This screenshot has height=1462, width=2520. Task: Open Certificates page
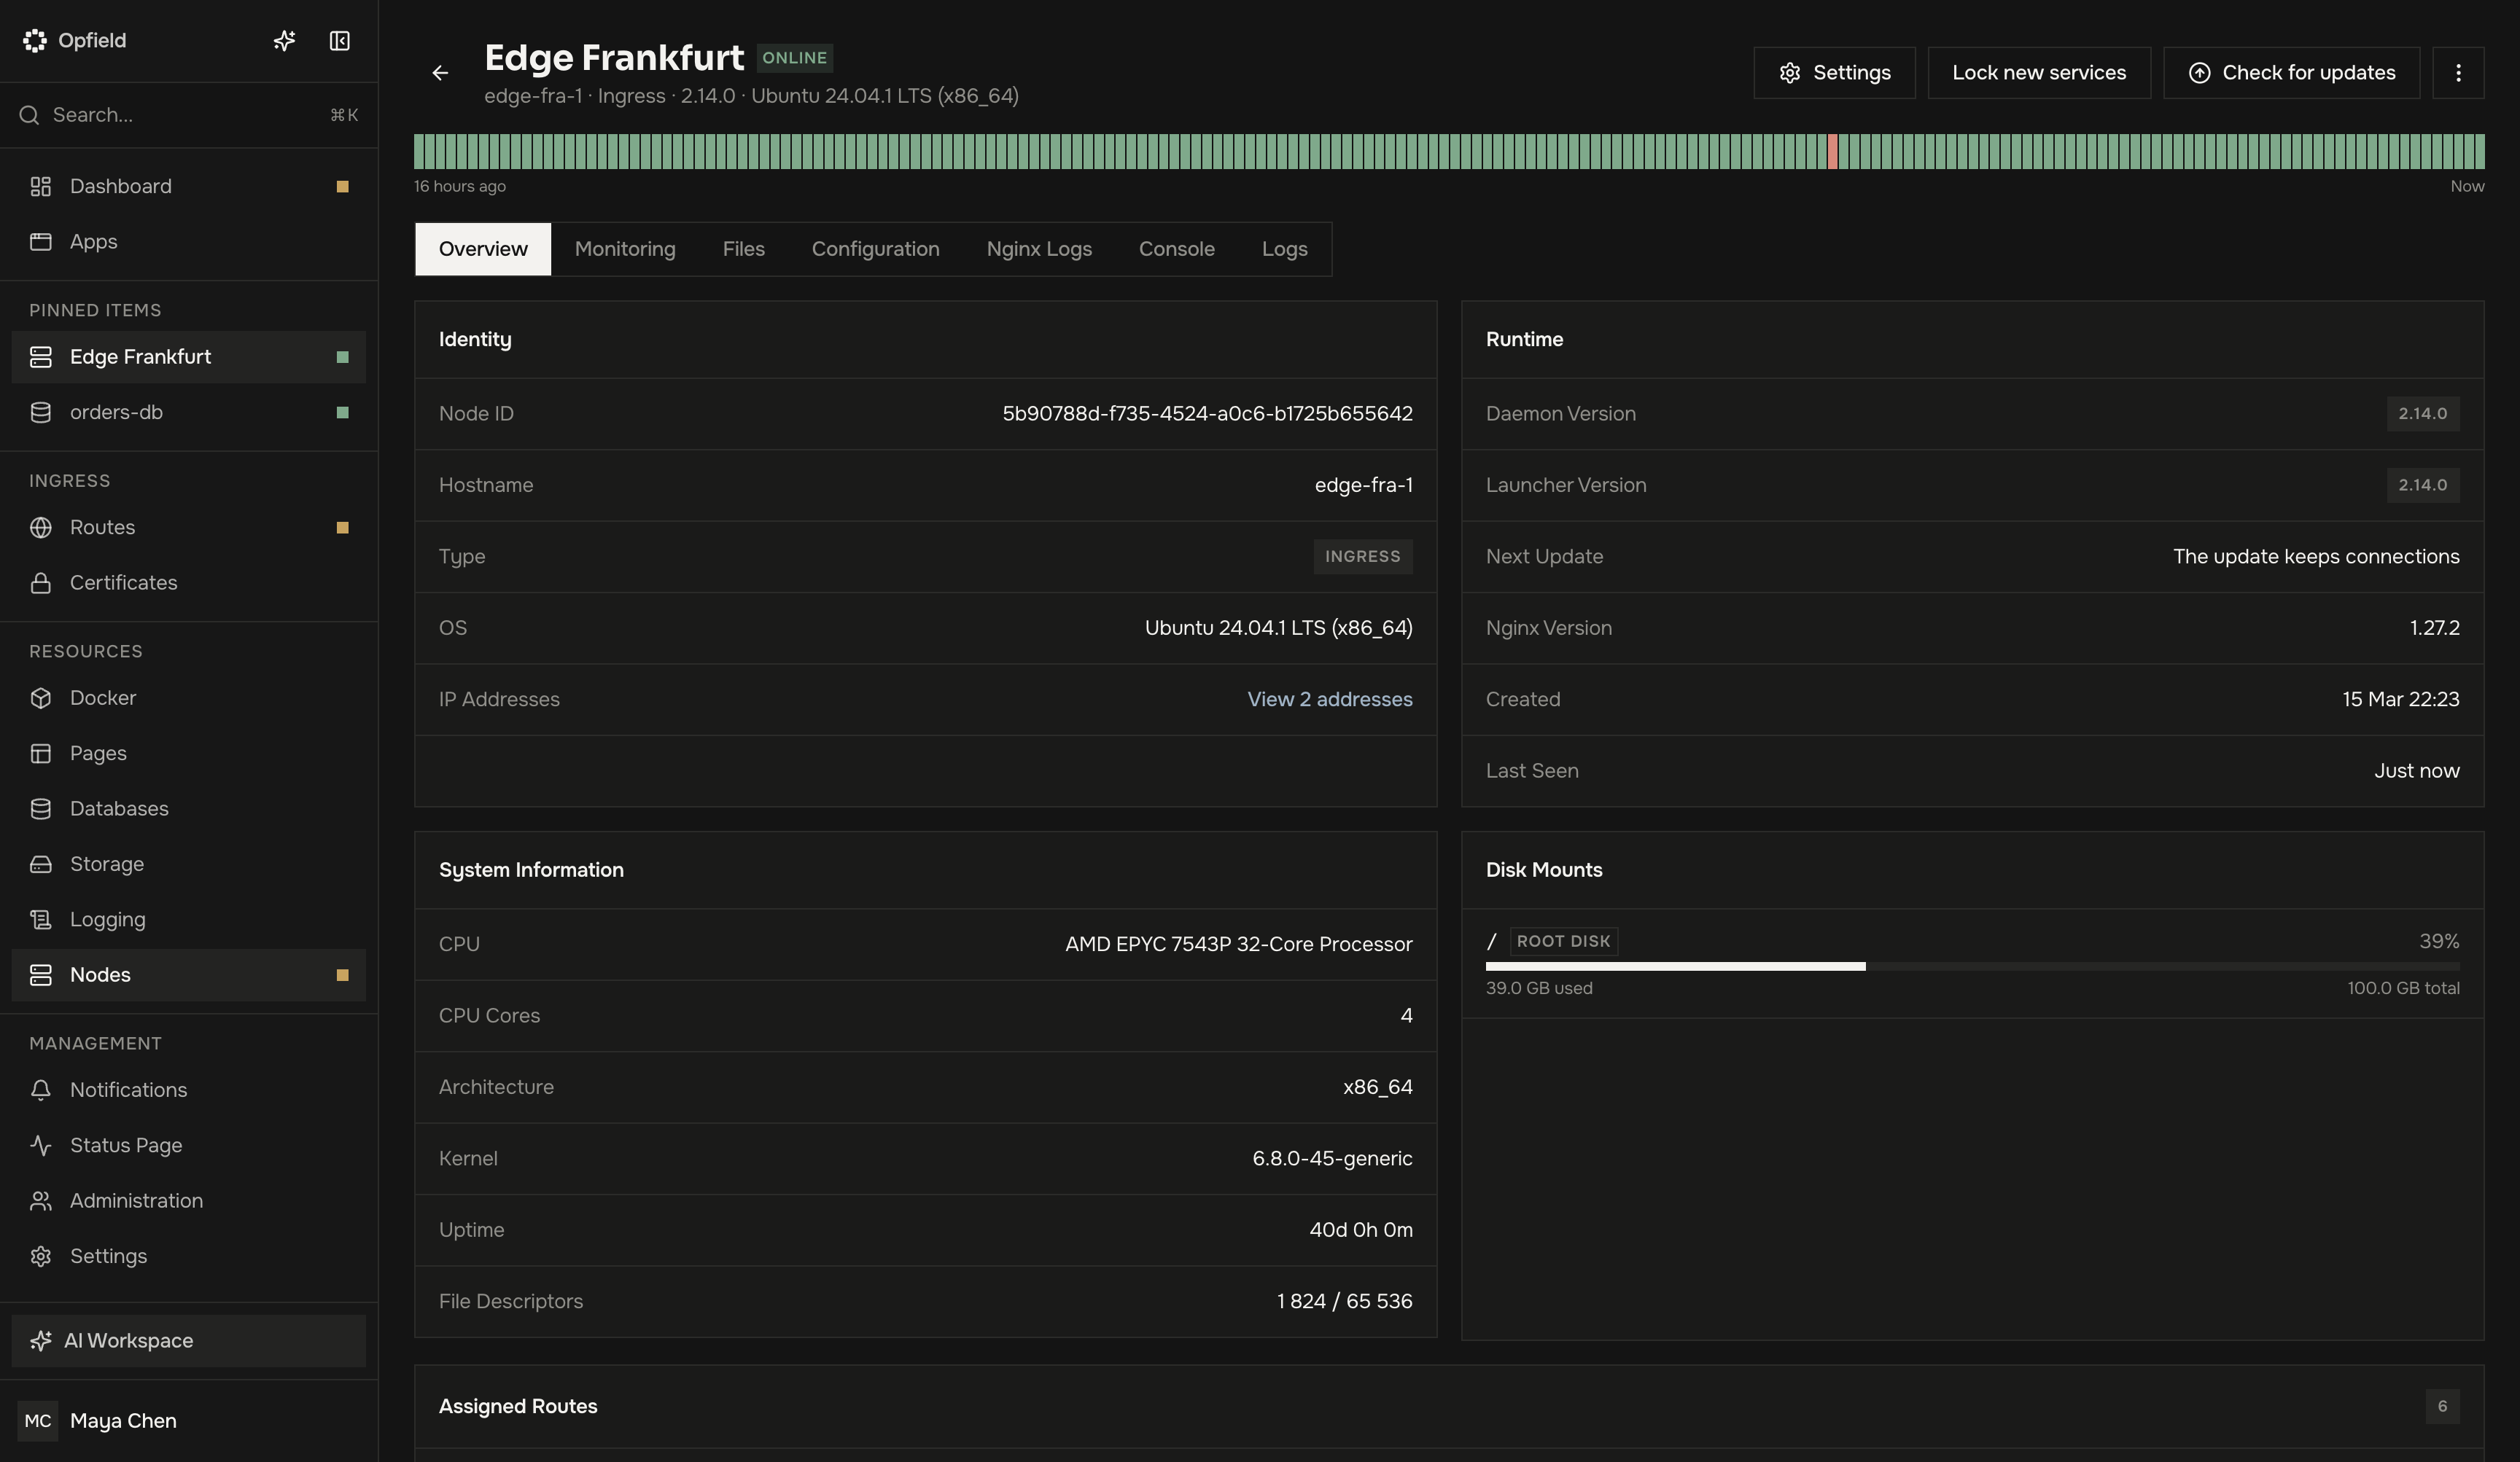click(189, 582)
